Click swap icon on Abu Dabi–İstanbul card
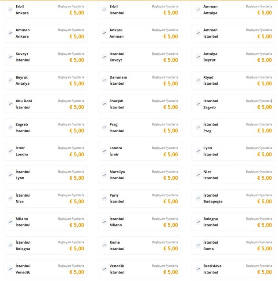The width and height of the screenshot is (278, 281). [x=11, y=104]
